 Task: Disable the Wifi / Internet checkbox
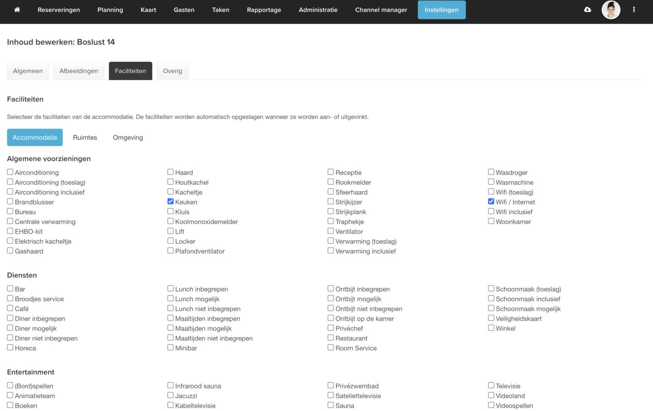tap(491, 201)
